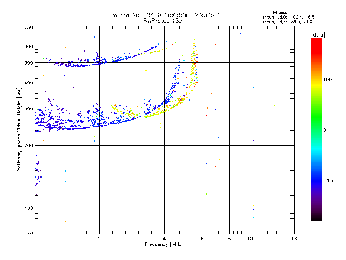This screenshot has height=260, width=346.
Task: Click the y-axis tick label '100'
Action: click(29, 208)
